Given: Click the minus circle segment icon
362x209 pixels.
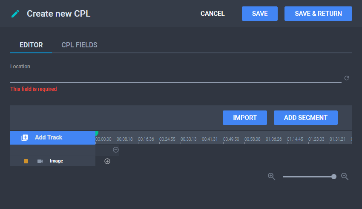Looking at the screenshot, I should (116, 150).
